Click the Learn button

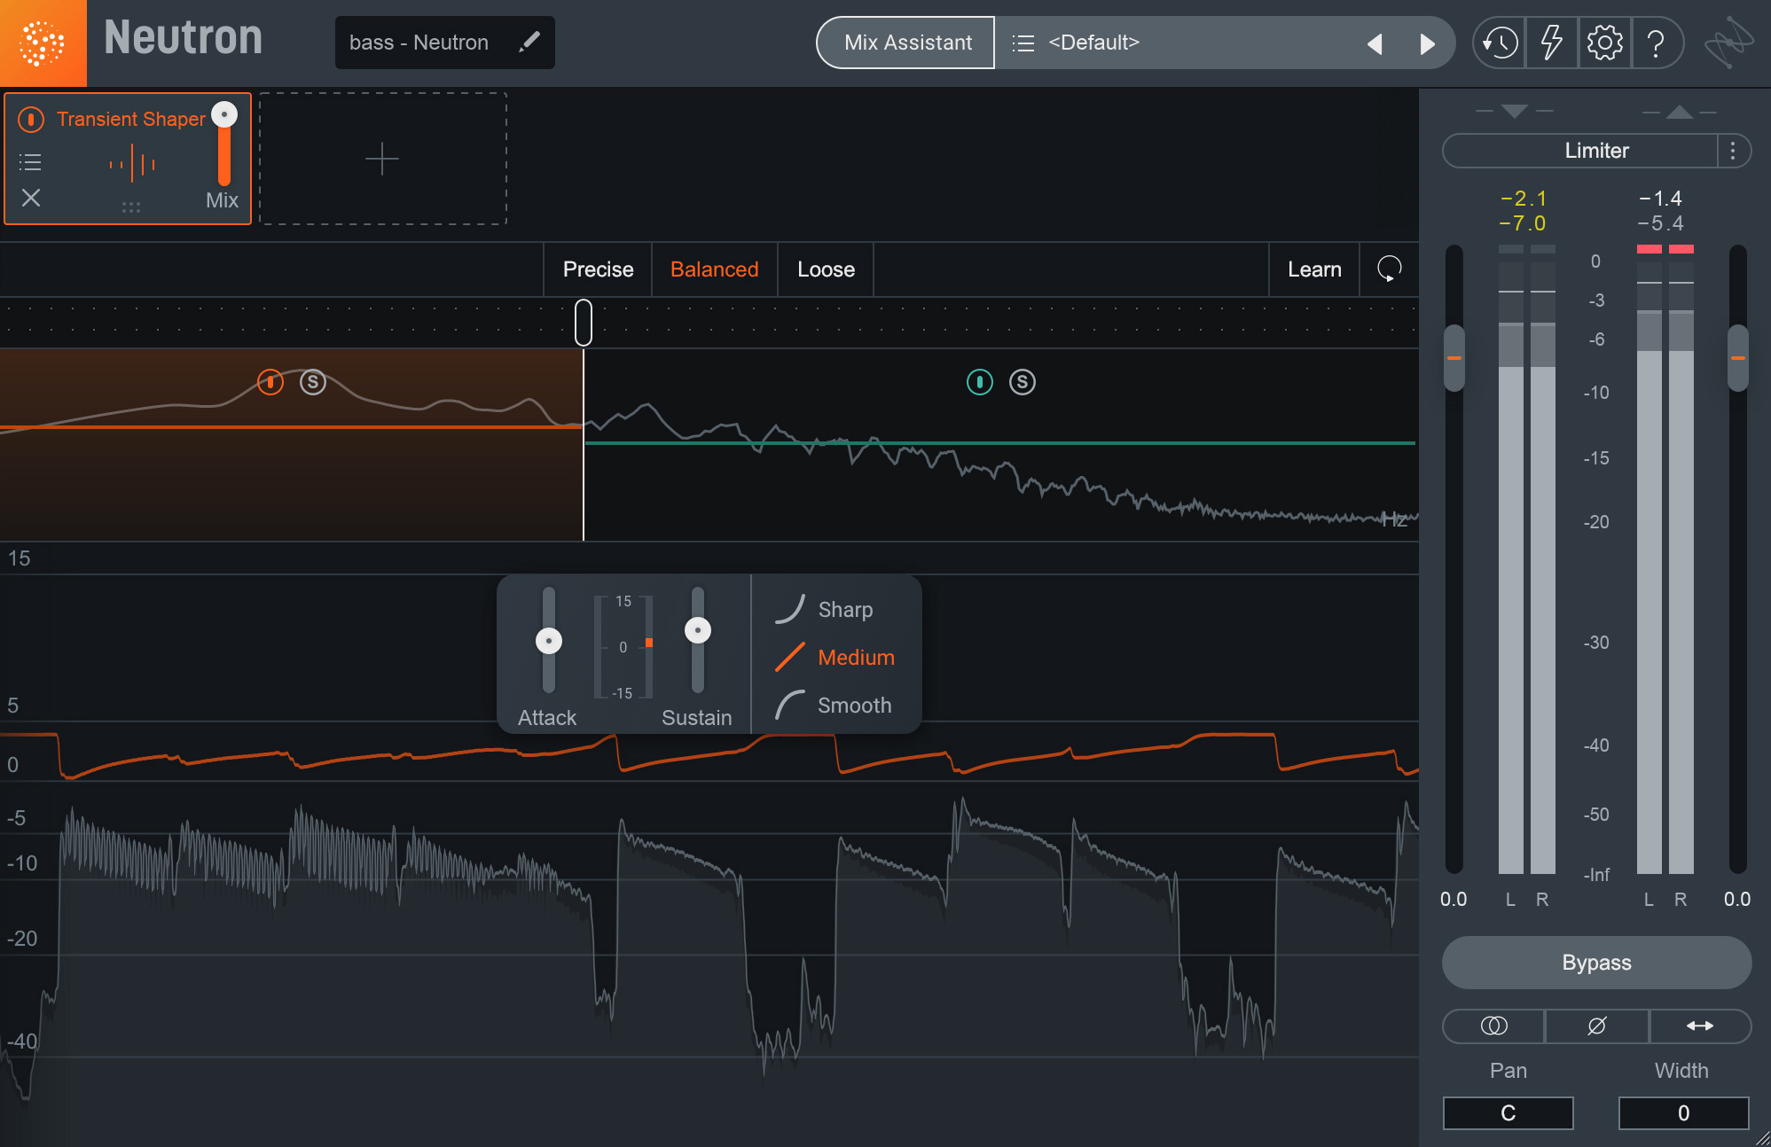(1314, 269)
